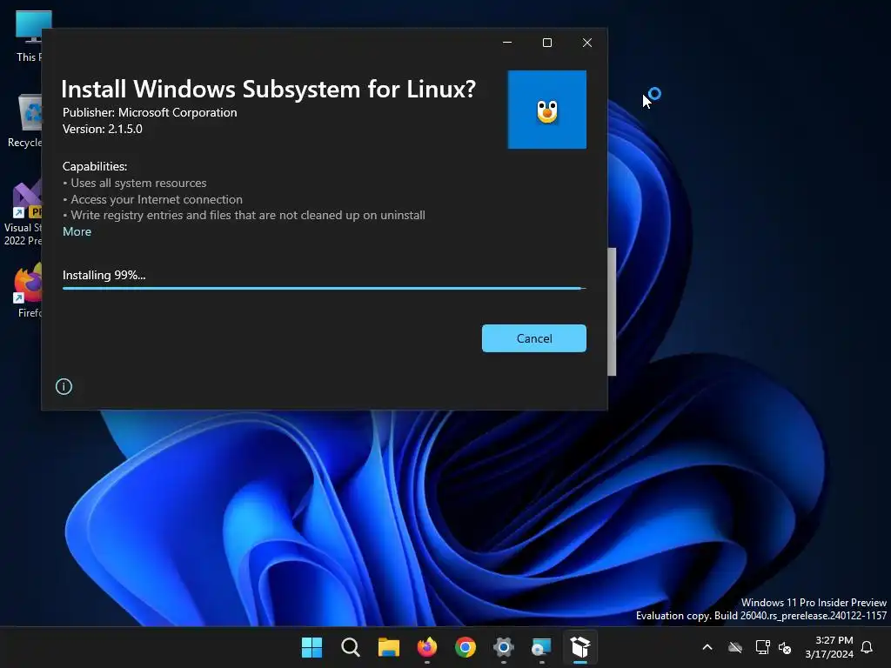Image resolution: width=891 pixels, height=668 pixels.
Task: Open the OneDrive cloud tray icon
Action: click(735, 647)
